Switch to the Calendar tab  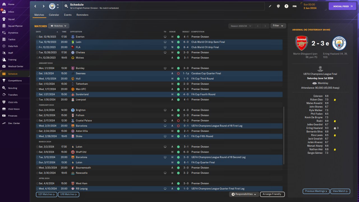[x=54, y=15]
